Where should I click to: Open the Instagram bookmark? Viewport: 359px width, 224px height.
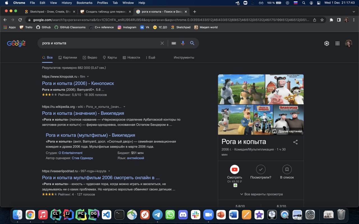(127, 27)
